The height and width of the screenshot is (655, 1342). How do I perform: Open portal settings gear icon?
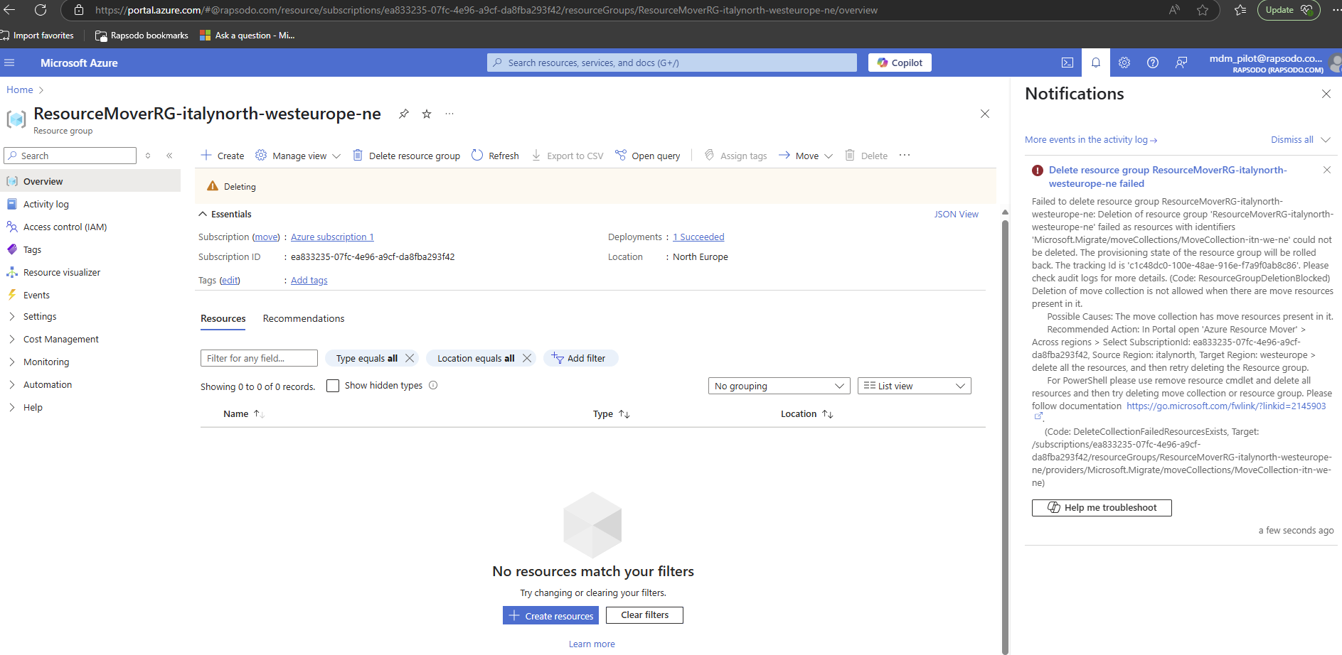[x=1124, y=63]
